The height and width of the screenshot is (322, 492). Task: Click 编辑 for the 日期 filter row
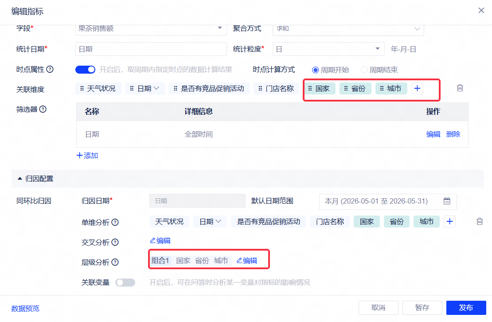coord(433,134)
